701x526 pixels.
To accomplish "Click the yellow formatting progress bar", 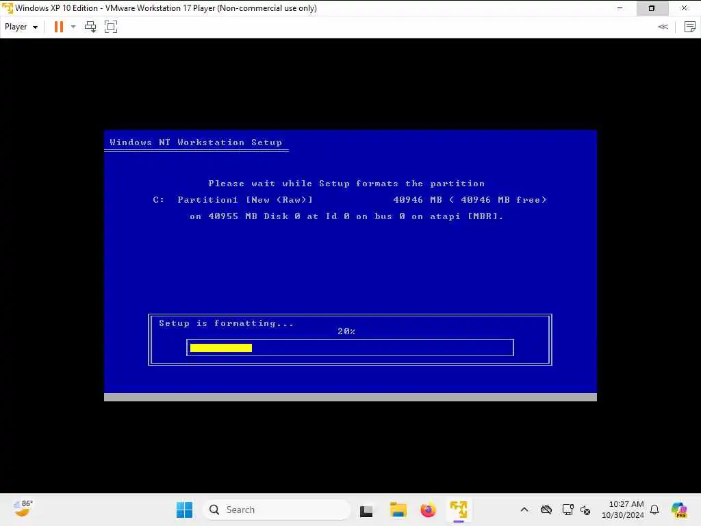I will (221, 347).
